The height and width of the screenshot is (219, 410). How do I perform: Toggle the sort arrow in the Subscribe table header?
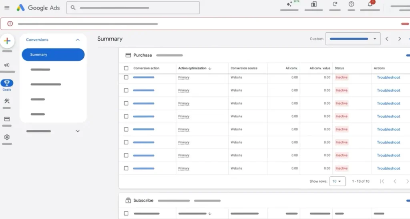pyautogui.click(x=210, y=213)
